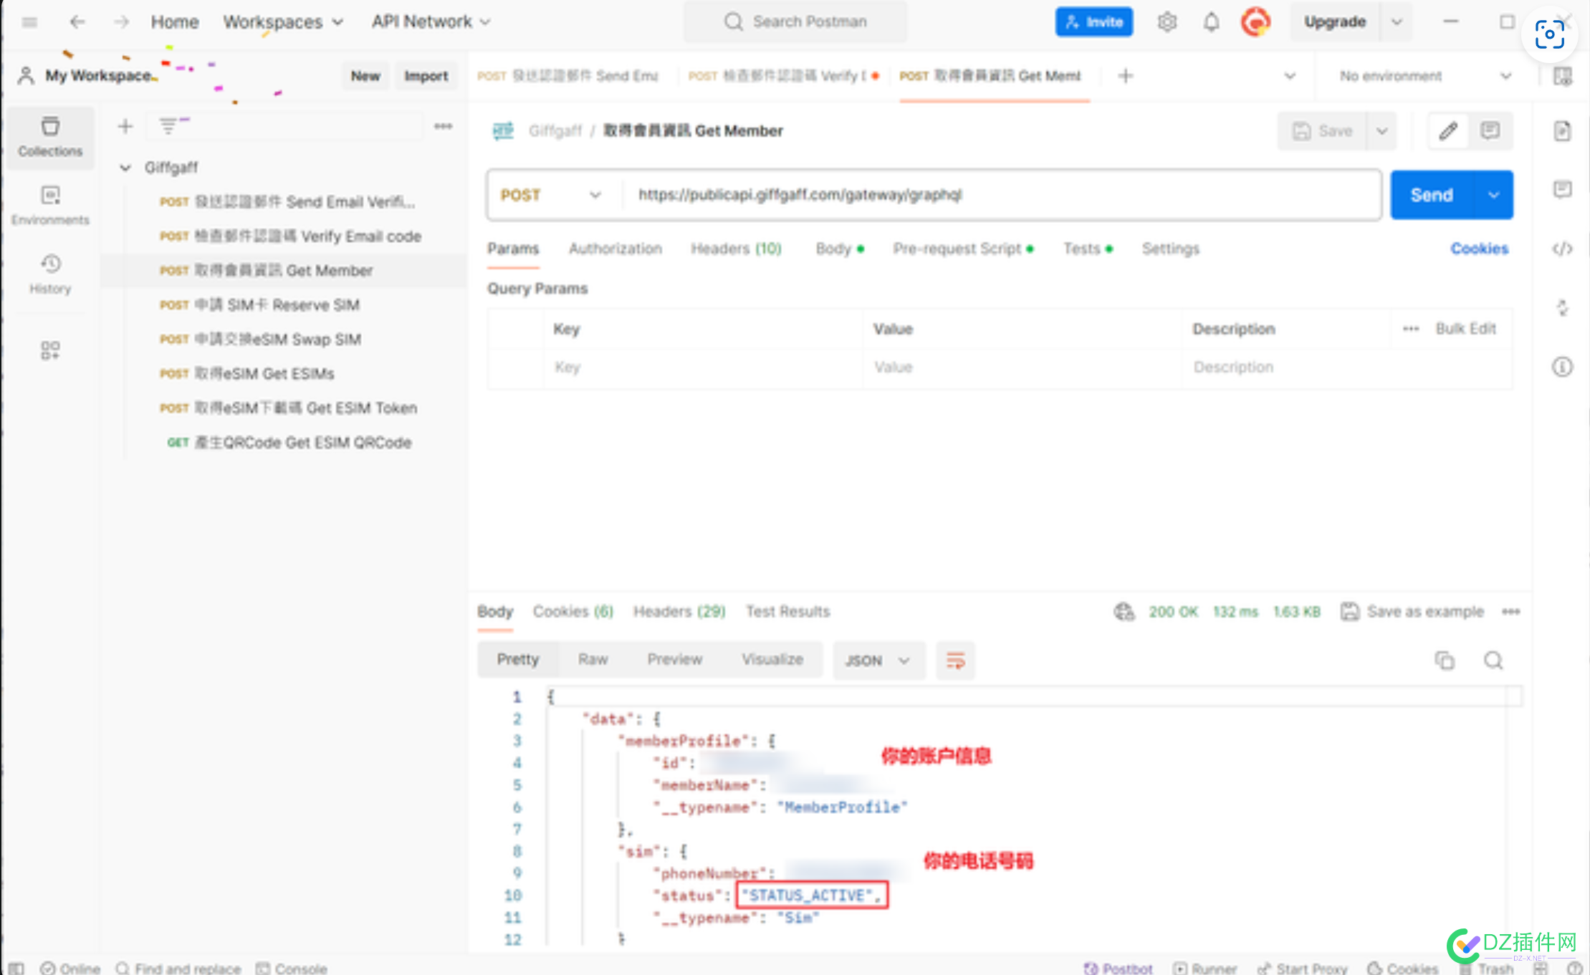Image resolution: width=1590 pixels, height=975 pixels.
Task: Collapse the Giffgaff collection folder
Action: [125, 168]
